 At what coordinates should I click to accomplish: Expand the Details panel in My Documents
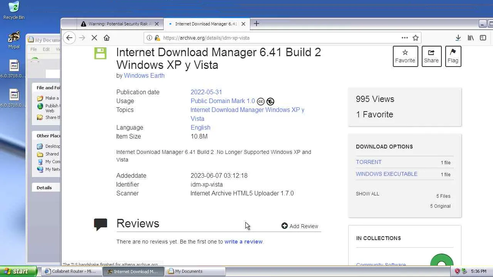pos(46,188)
